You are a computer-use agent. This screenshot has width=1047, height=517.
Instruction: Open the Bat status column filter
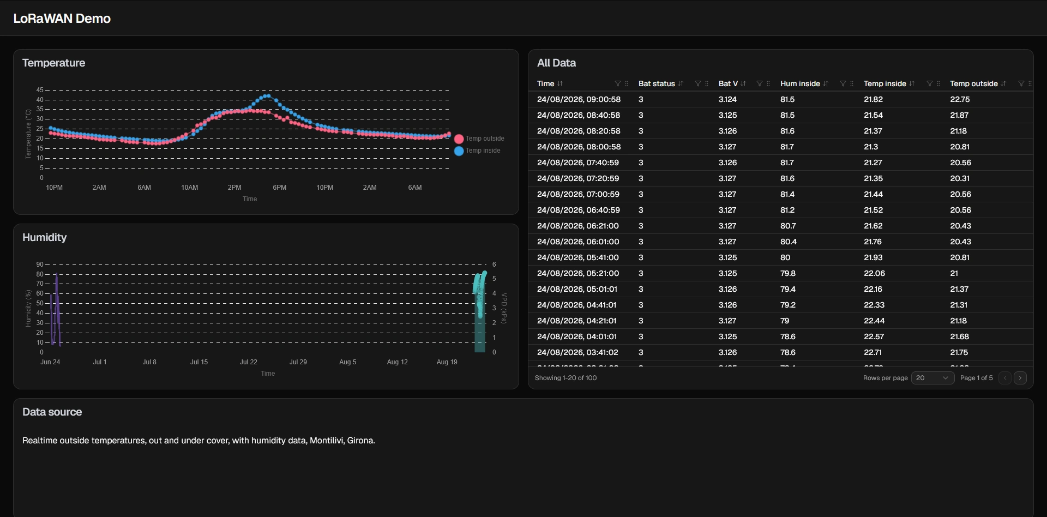(x=698, y=83)
